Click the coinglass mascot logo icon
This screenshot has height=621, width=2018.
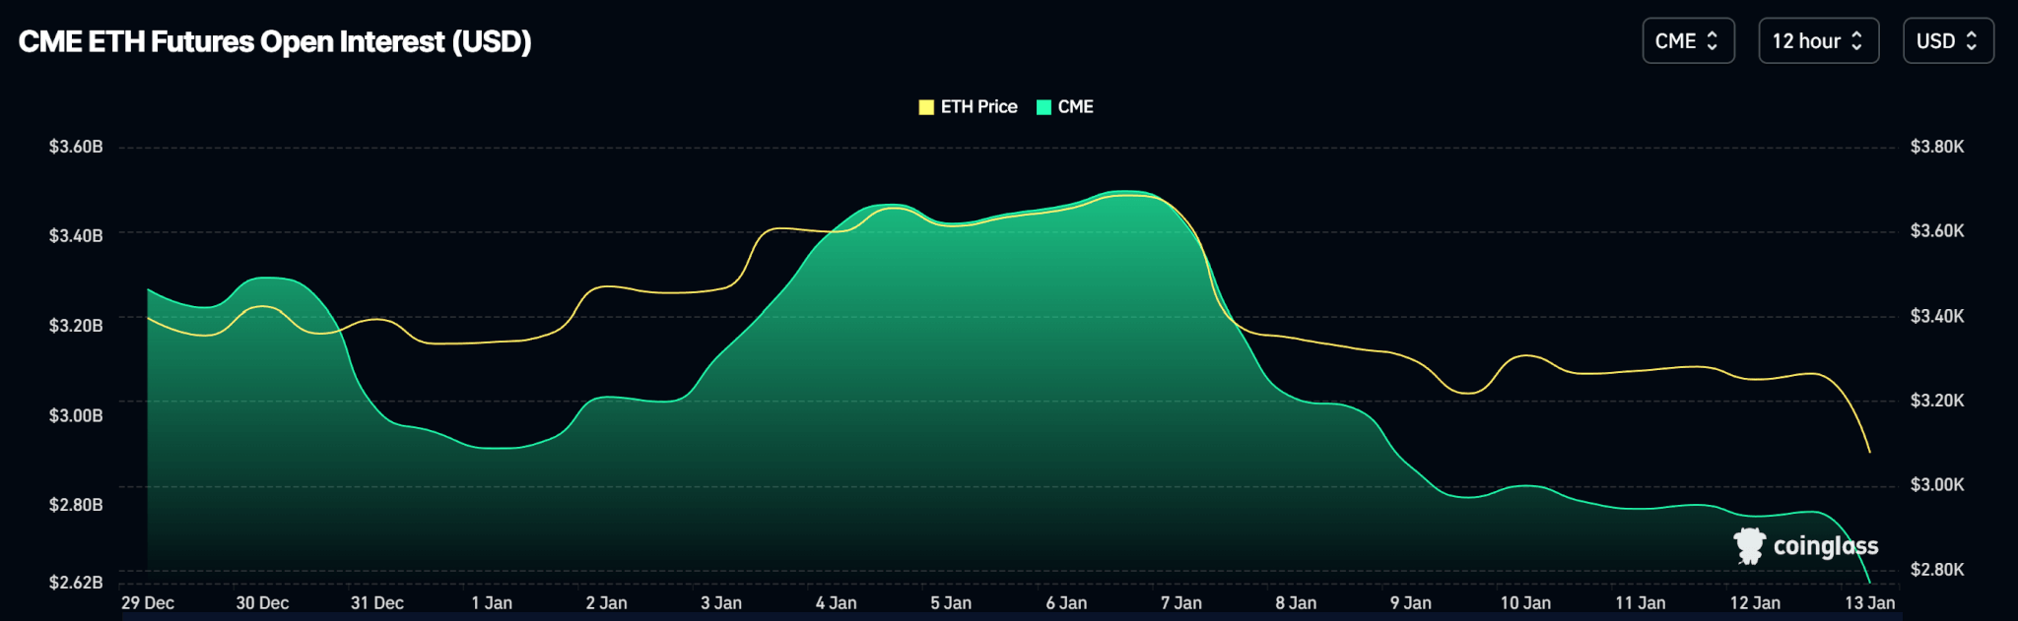[x=1750, y=545]
